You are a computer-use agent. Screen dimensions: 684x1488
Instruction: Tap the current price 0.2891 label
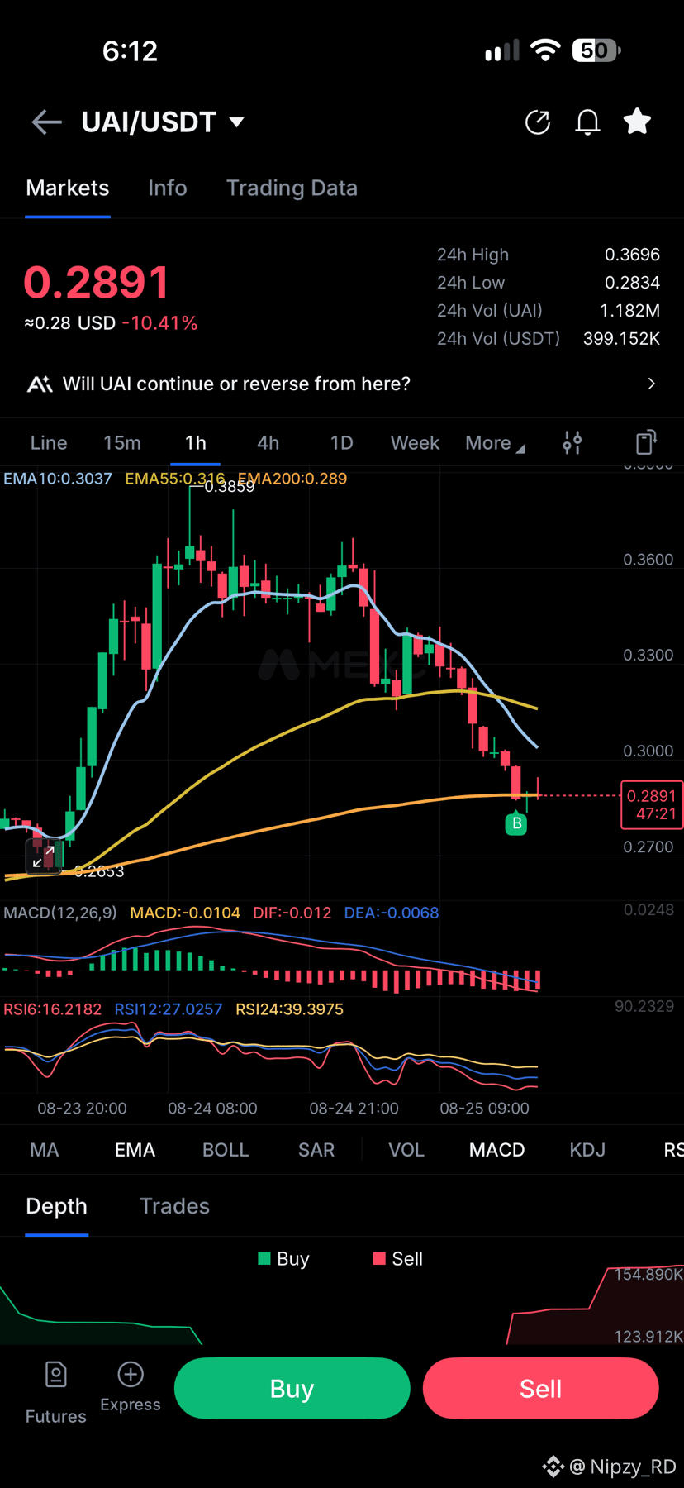click(652, 804)
